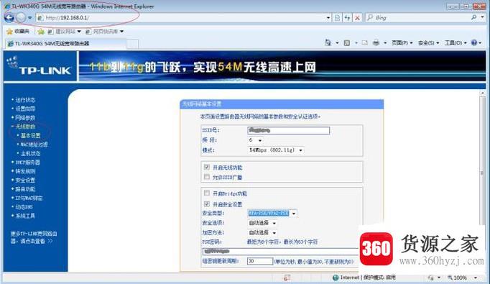The width and height of the screenshot is (490, 284).
Task: Check the 允许SSID广播 checkbox
Action: click(x=207, y=177)
